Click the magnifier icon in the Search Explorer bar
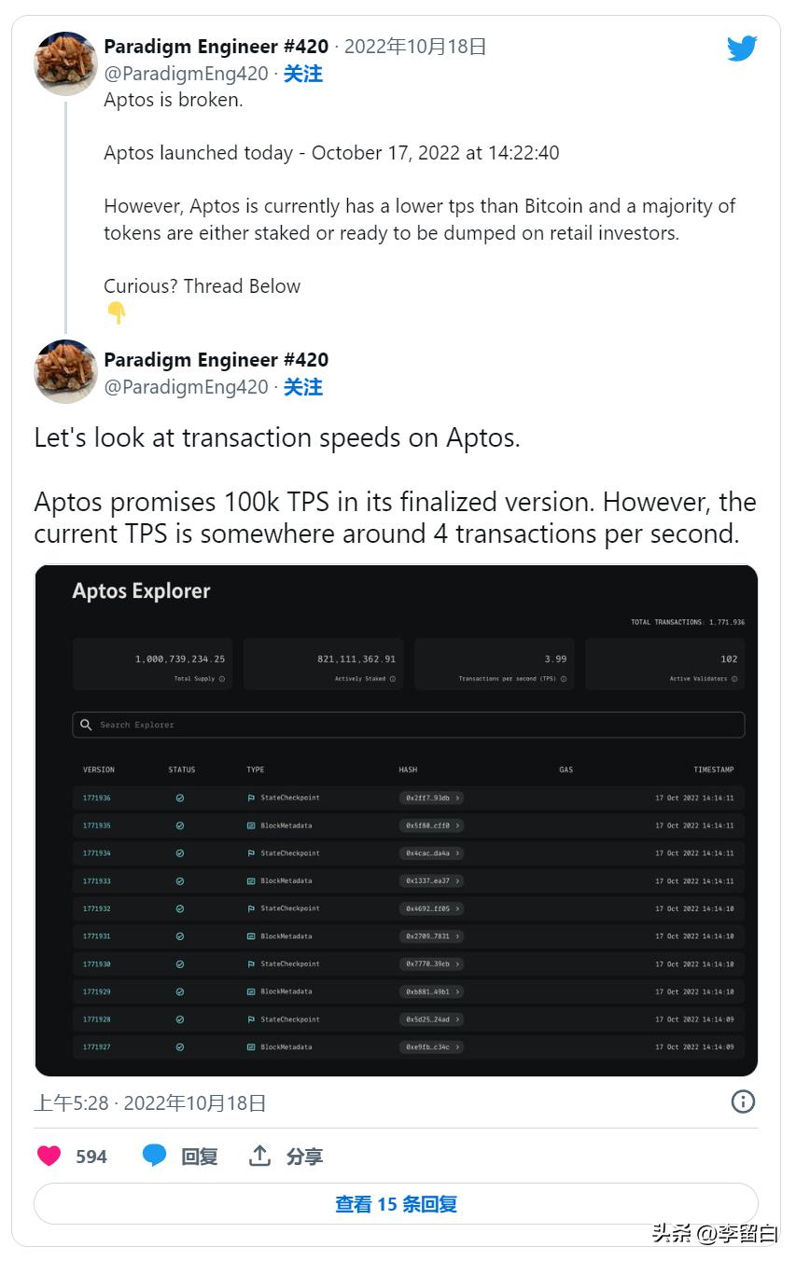Image resolution: width=796 pixels, height=1261 pixels. pyautogui.click(x=86, y=725)
